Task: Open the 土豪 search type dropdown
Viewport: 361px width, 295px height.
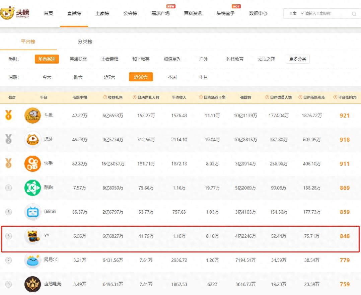Action: [296, 13]
